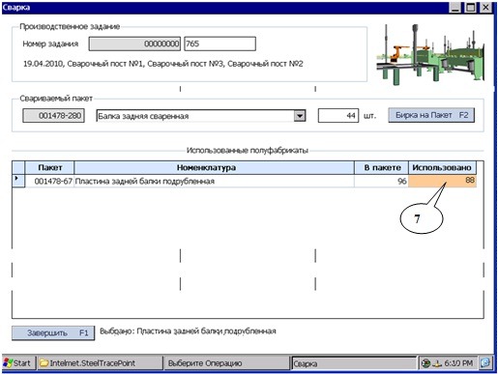The width and height of the screenshot is (498, 374).
Task: Open the Start menu
Action: [18, 363]
